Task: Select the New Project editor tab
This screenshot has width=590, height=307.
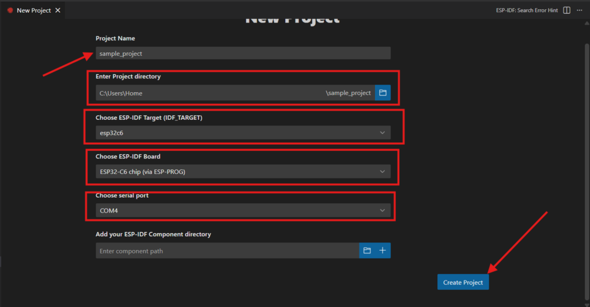Action: (x=33, y=10)
